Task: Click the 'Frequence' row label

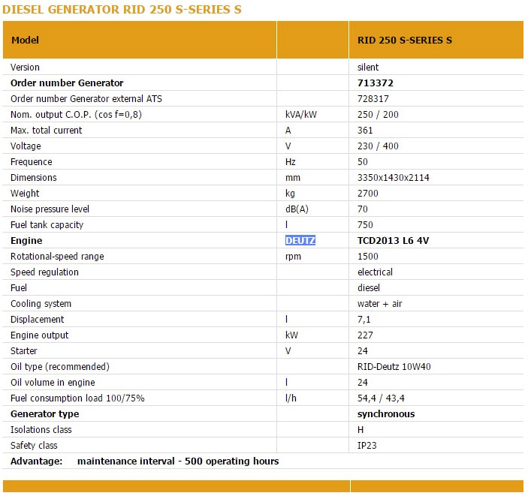Action: pyautogui.click(x=32, y=162)
